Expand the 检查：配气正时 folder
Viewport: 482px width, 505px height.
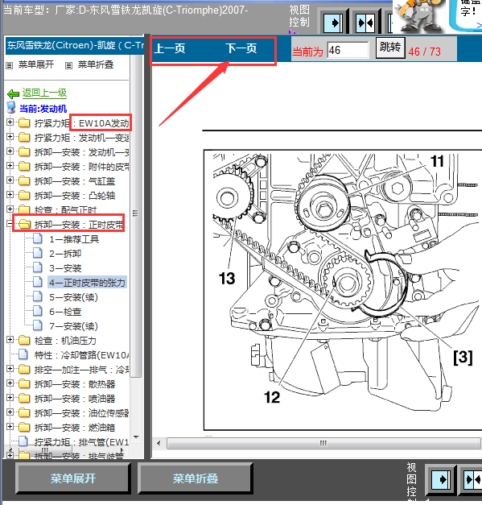pos(10,209)
